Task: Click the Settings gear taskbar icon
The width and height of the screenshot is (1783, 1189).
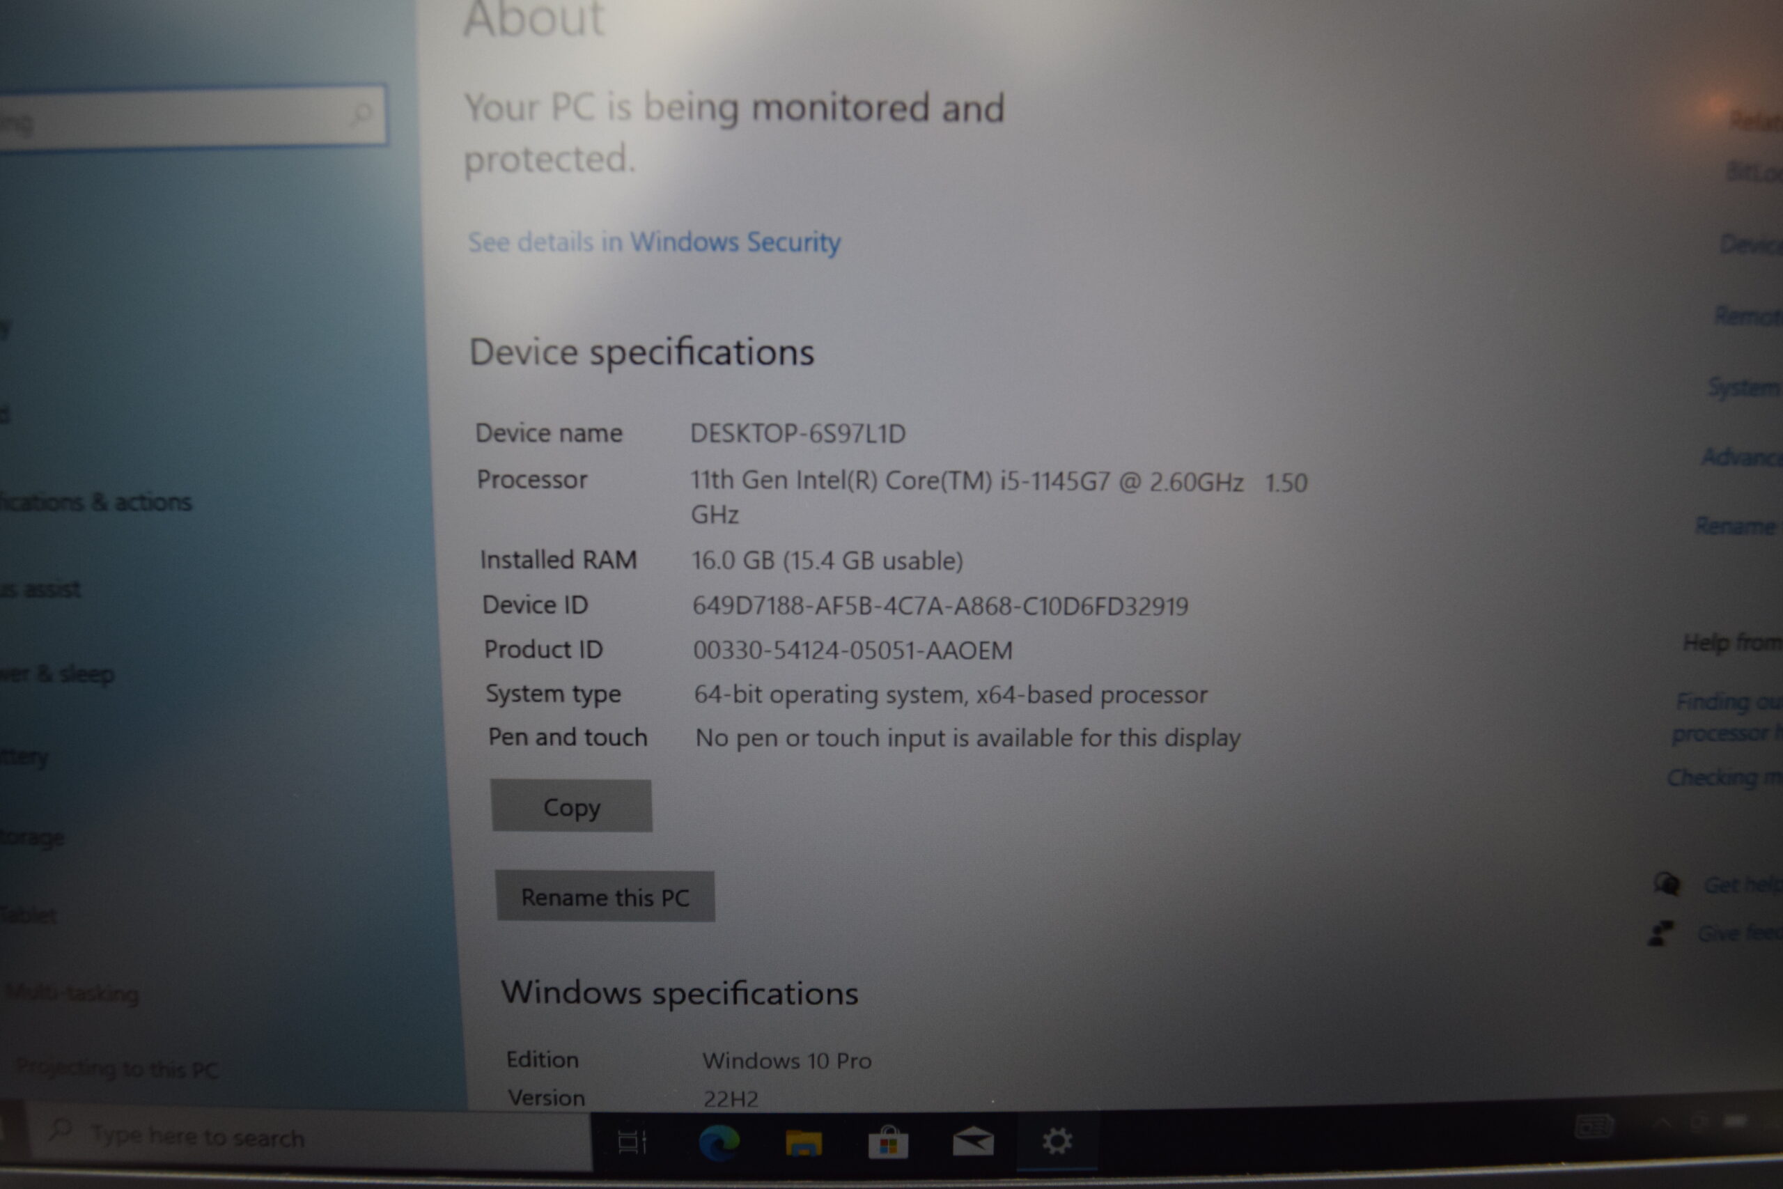Action: (x=1057, y=1140)
